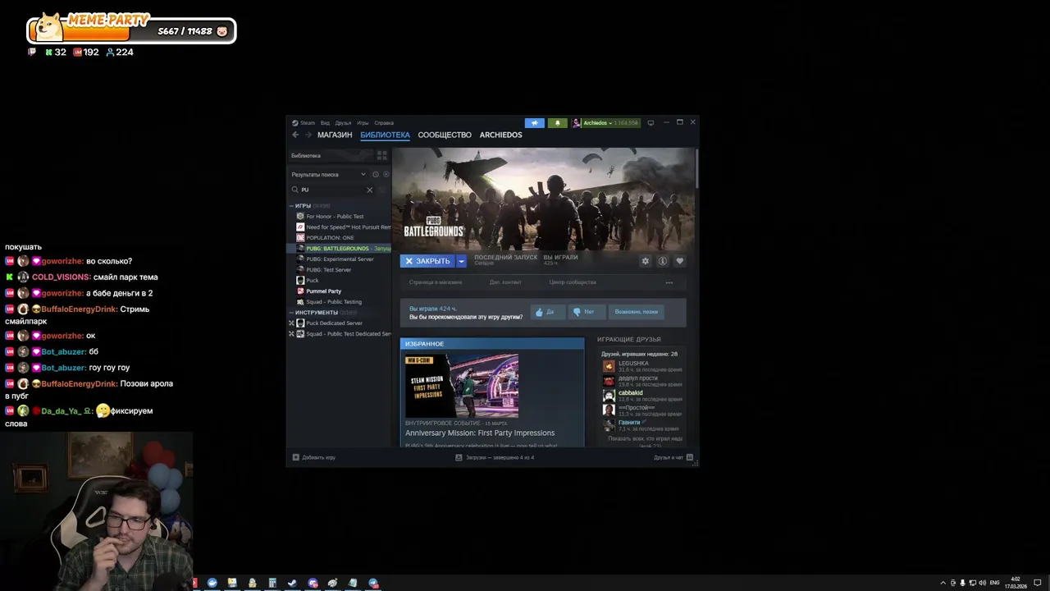The image size is (1050, 591).
Task: Open Доп. контент link
Action: click(505, 282)
